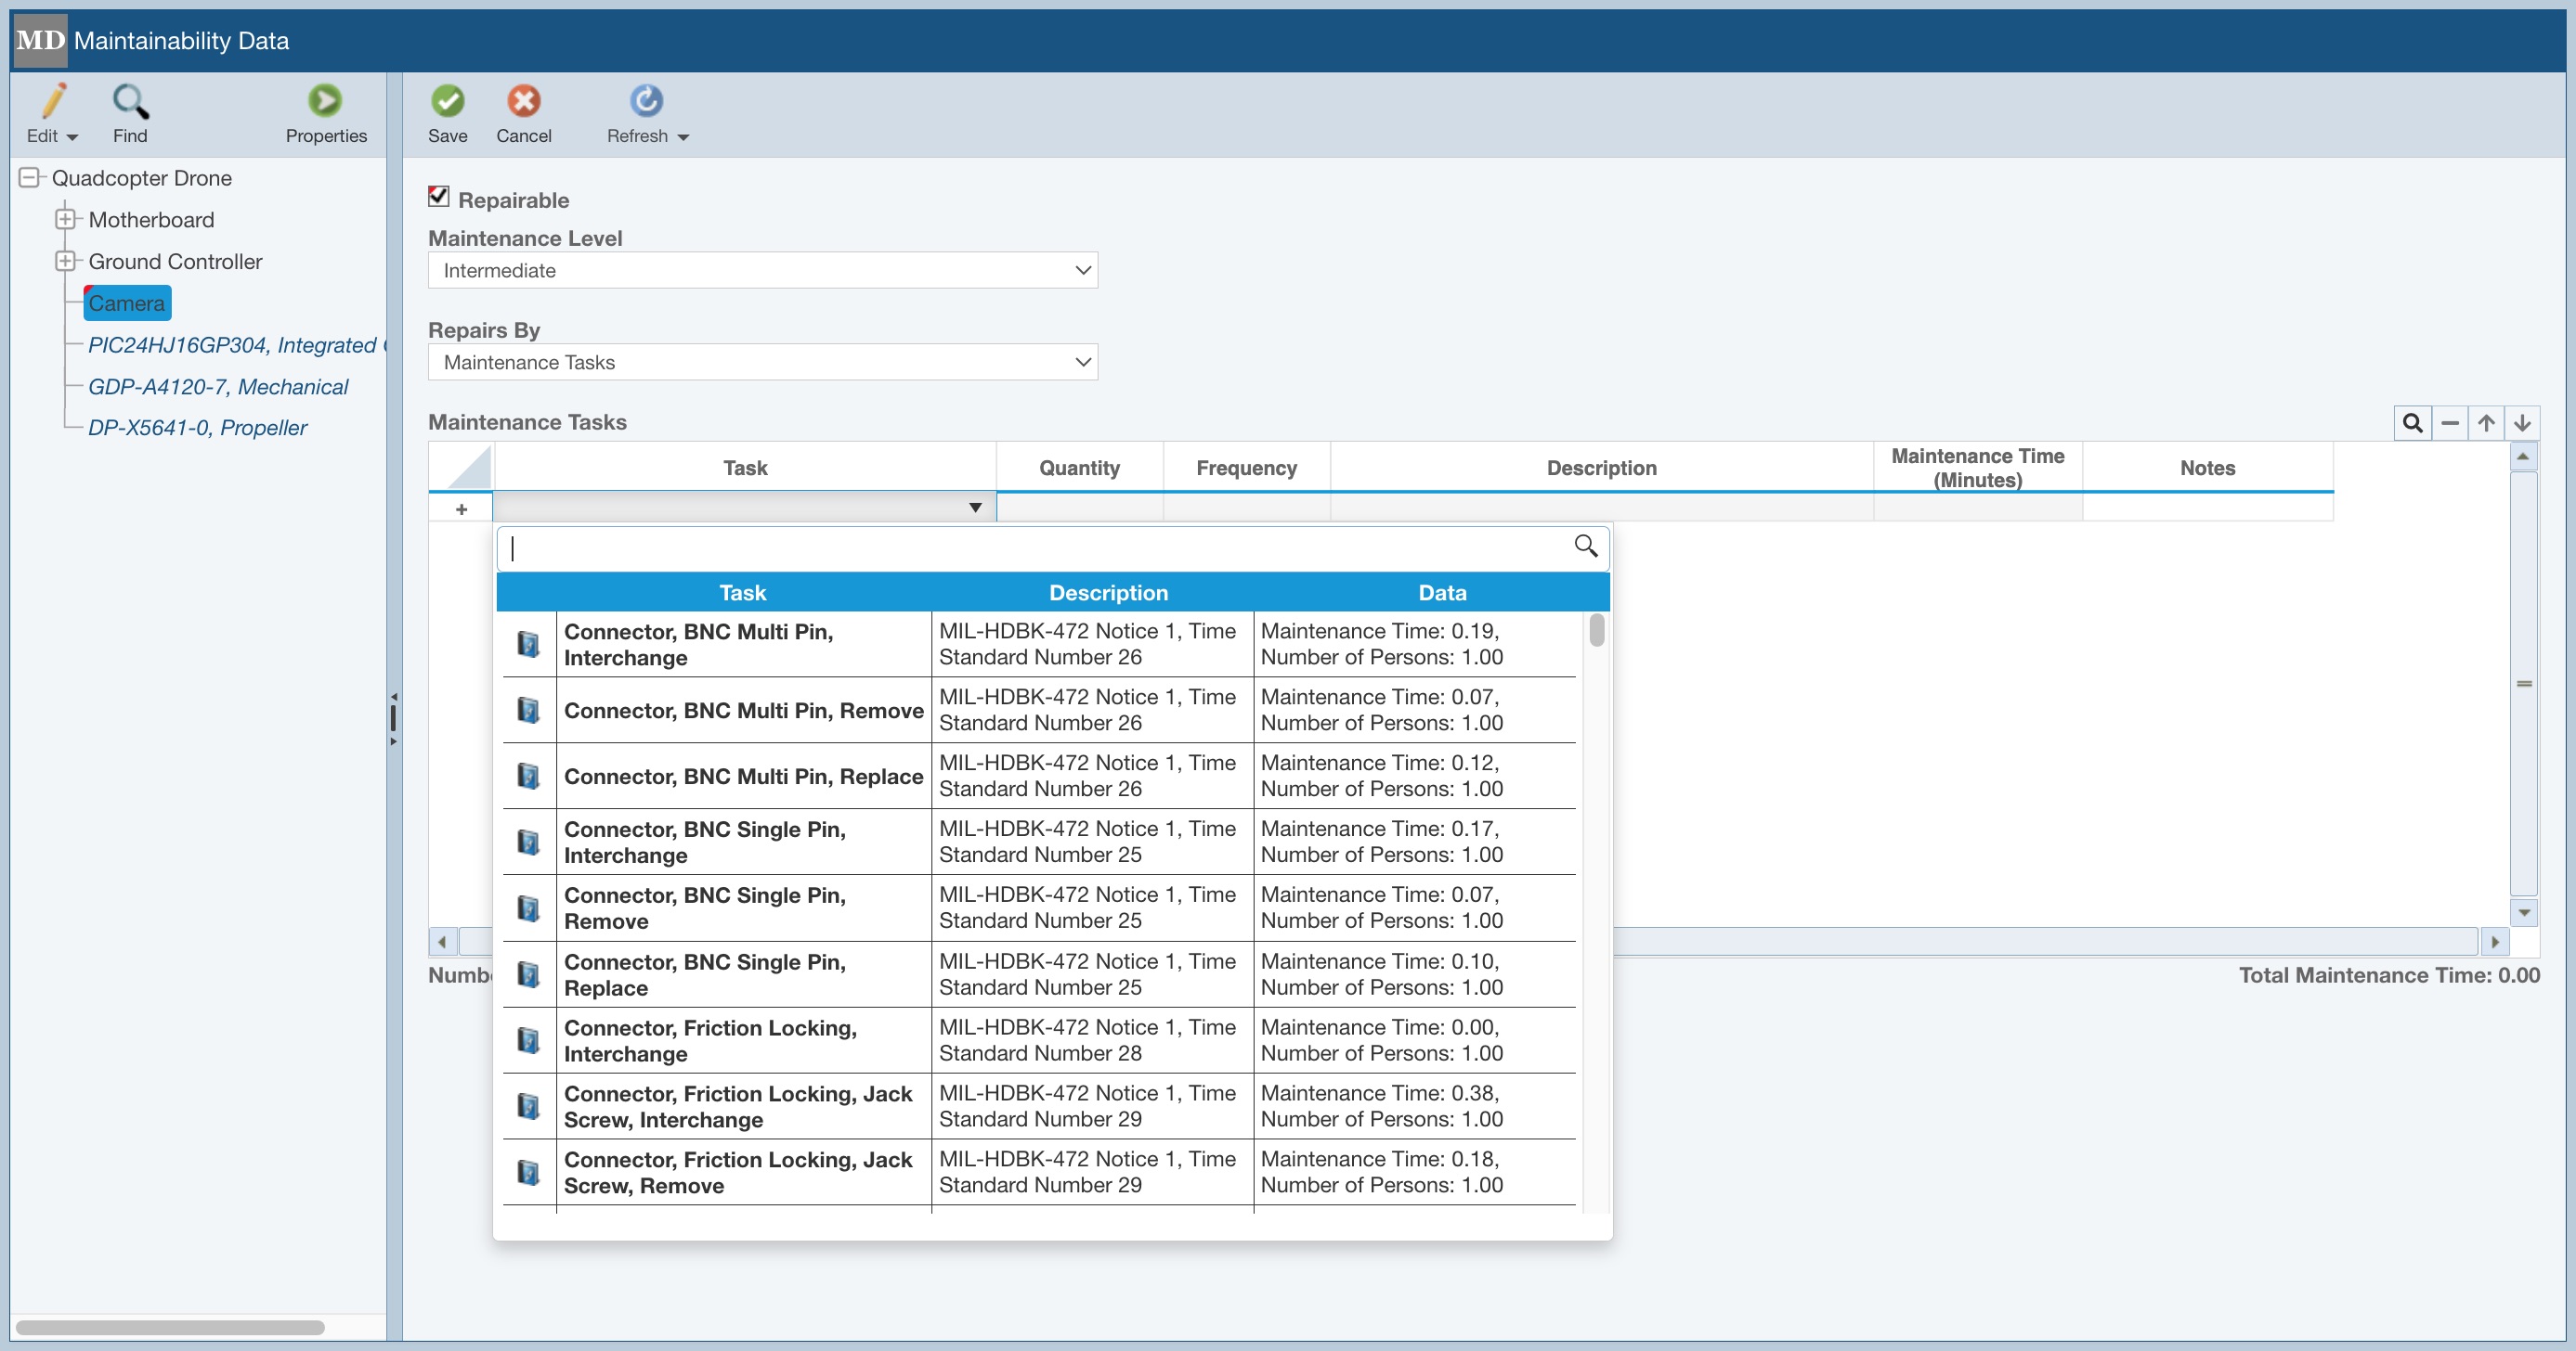Click the Save green checkmark icon
Viewport: 2576px width, 1351px height.
(447, 101)
